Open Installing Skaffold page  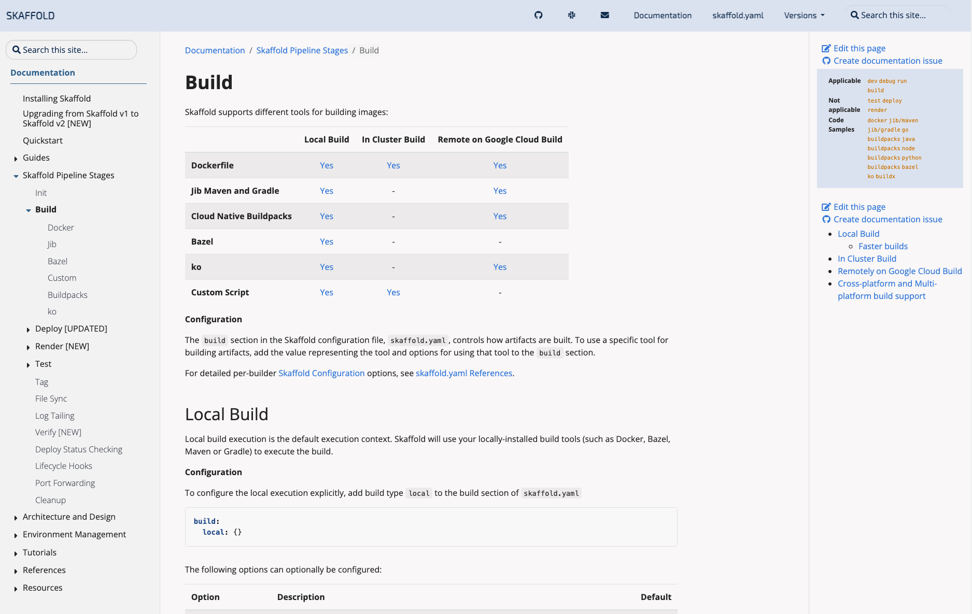coord(57,98)
